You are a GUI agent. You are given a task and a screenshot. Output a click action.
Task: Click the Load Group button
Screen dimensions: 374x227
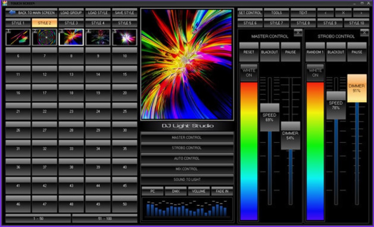pyautogui.click(x=71, y=13)
